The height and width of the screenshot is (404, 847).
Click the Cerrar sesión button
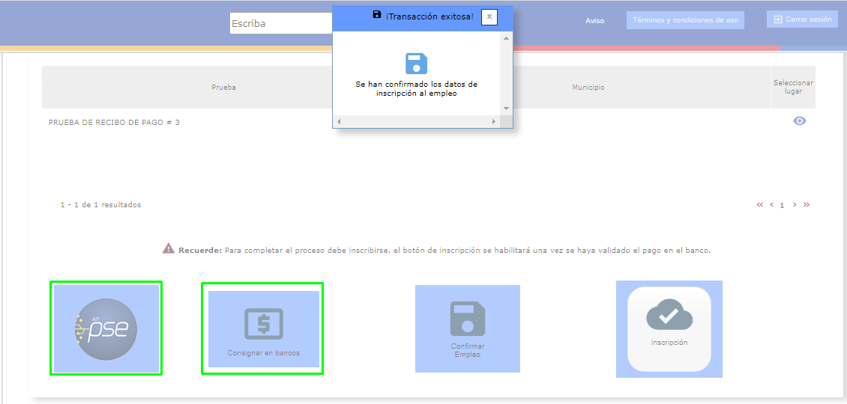pos(802,19)
